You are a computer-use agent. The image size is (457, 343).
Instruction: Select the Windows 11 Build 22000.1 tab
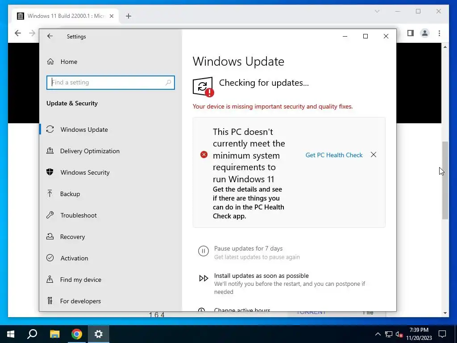click(65, 16)
